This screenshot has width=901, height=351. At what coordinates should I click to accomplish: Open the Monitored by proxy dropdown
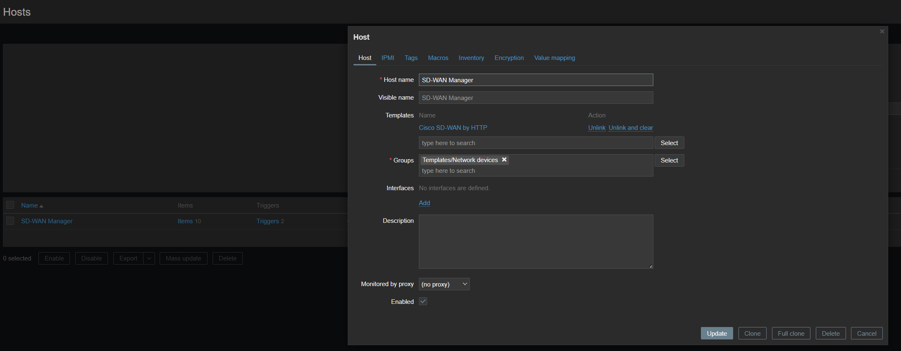coord(444,284)
